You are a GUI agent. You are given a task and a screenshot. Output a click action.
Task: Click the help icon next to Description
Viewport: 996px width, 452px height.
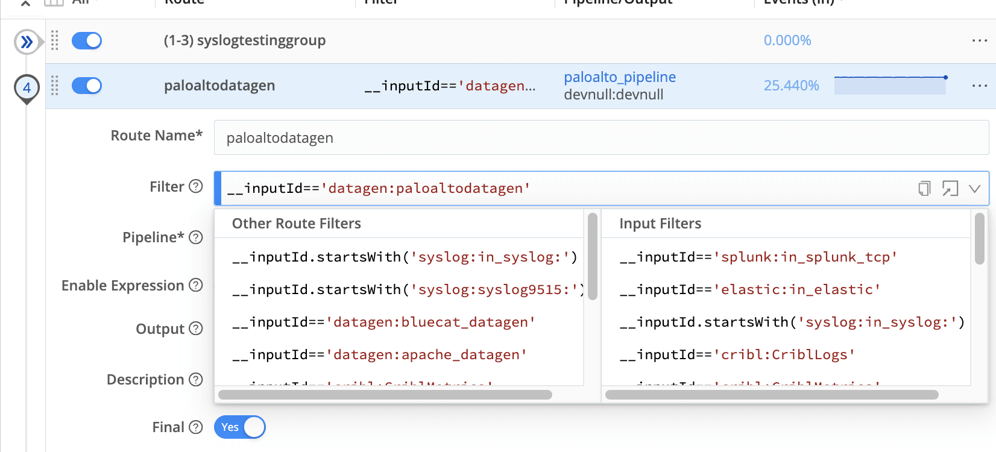click(196, 380)
